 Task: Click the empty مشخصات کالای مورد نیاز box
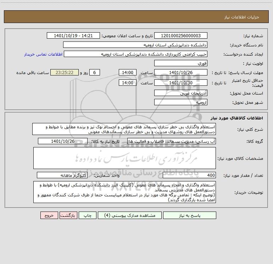(x=124, y=158)
